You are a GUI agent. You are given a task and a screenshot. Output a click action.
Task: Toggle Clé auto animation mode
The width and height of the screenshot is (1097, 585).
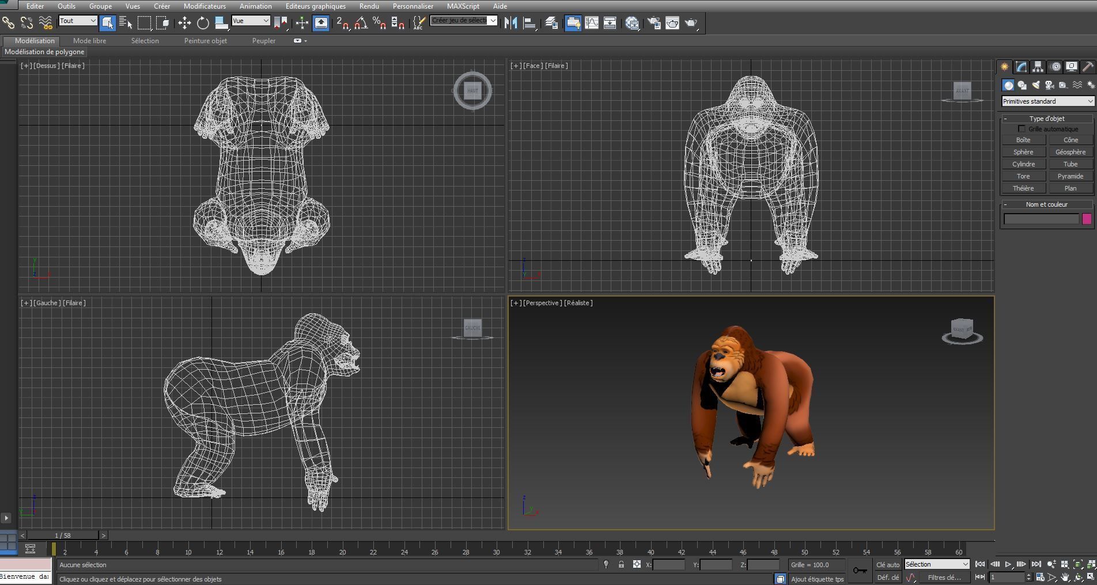point(887,565)
